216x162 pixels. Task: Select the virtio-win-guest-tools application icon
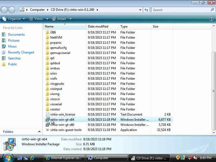[x=48, y=130]
